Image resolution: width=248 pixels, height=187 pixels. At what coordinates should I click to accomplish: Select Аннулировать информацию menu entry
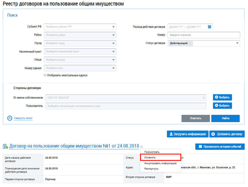point(161,163)
